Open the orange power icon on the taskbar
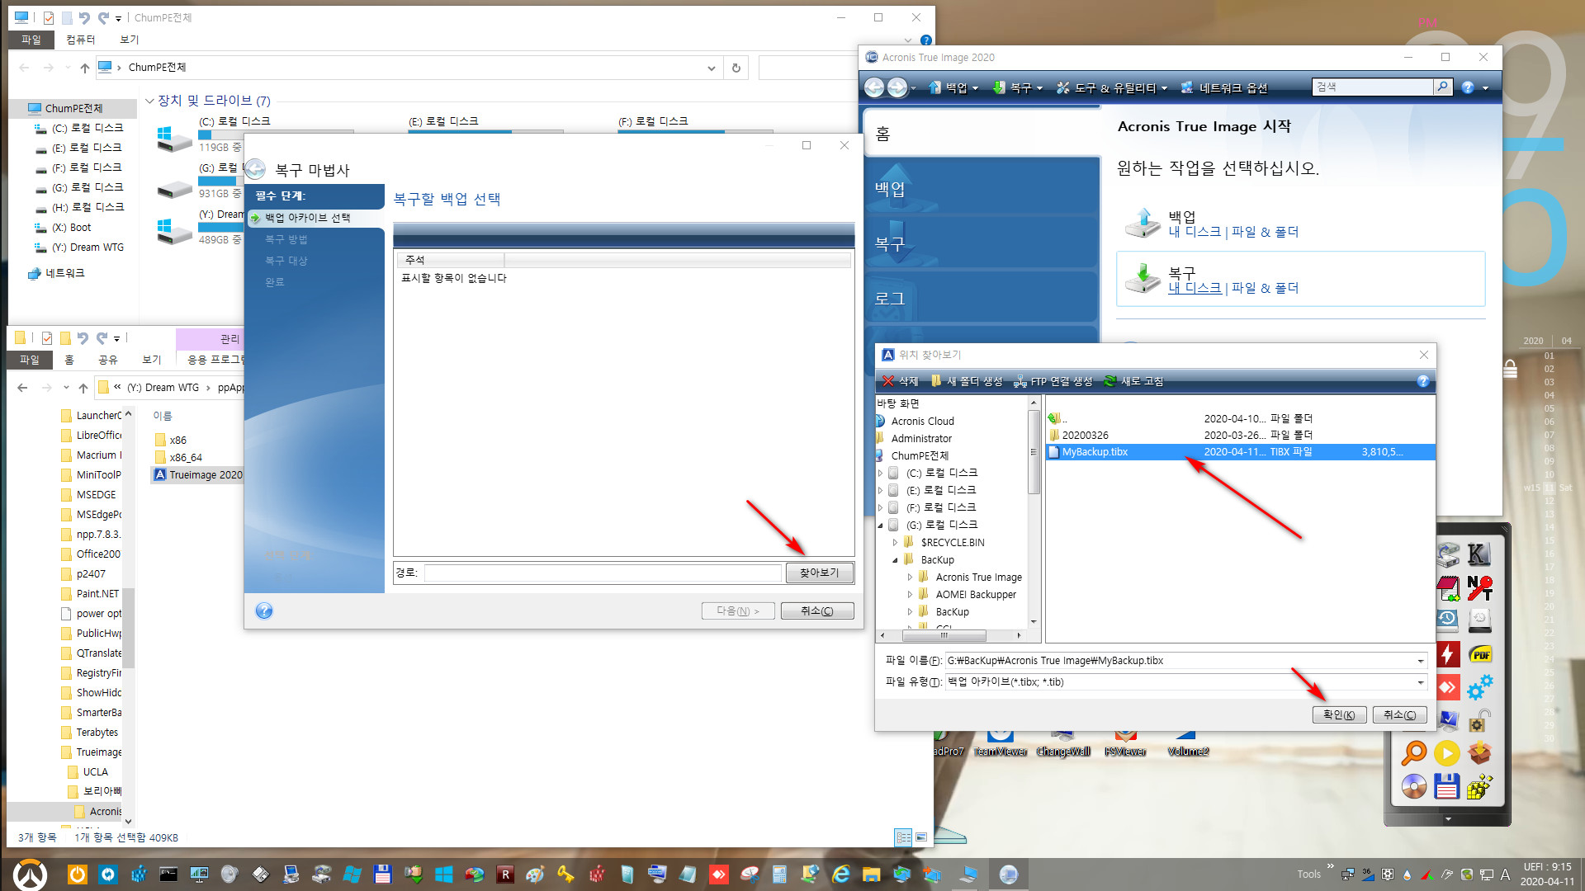 coord(77,874)
